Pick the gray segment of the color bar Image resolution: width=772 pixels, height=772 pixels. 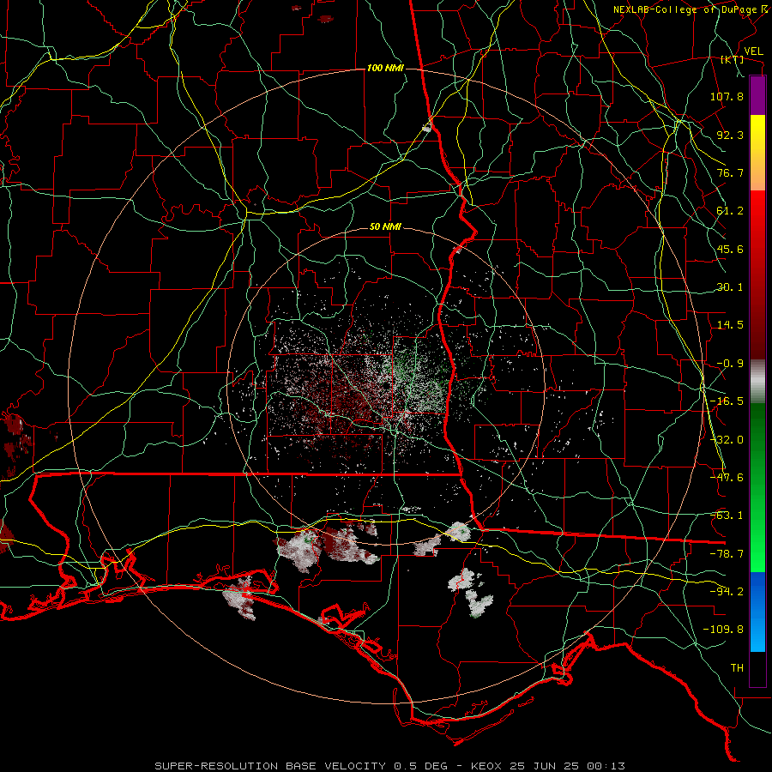(757, 382)
